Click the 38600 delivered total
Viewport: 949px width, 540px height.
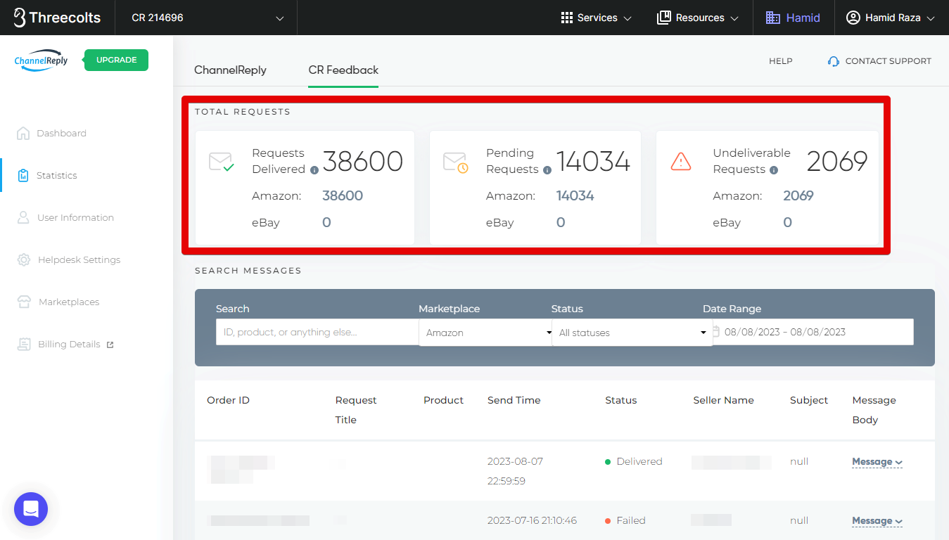tap(363, 162)
